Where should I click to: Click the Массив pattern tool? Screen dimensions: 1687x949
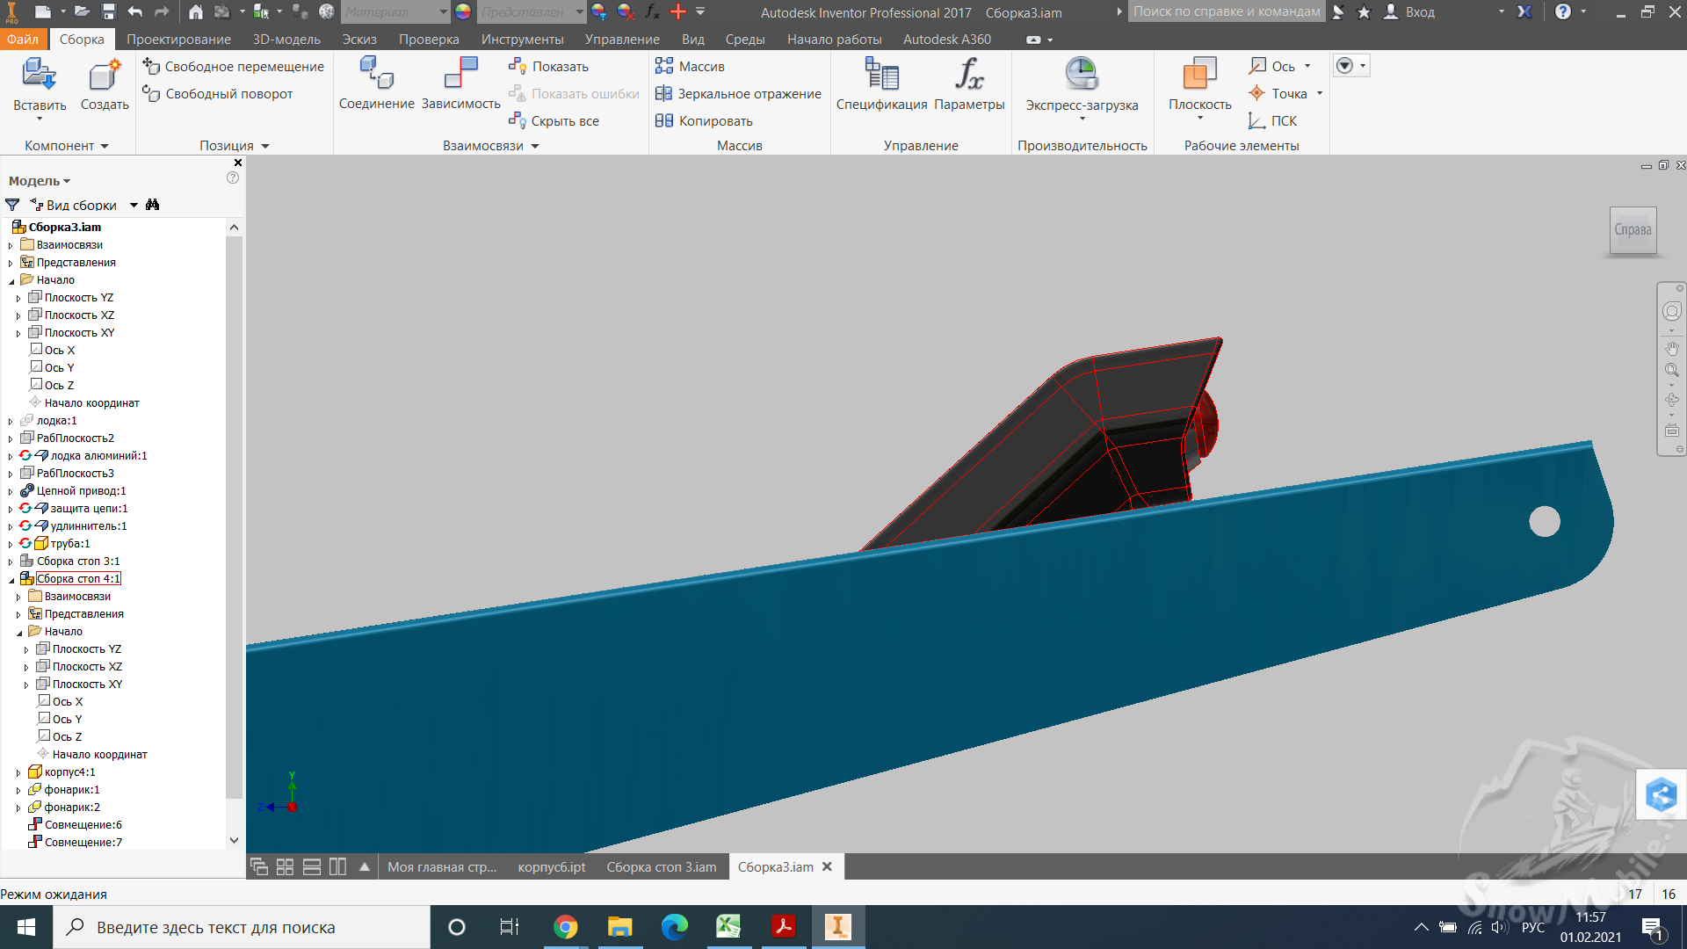pyautogui.click(x=690, y=67)
